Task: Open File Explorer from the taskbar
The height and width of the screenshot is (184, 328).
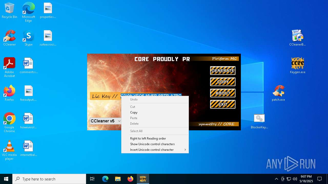Action: pyautogui.click(x=118, y=179)
